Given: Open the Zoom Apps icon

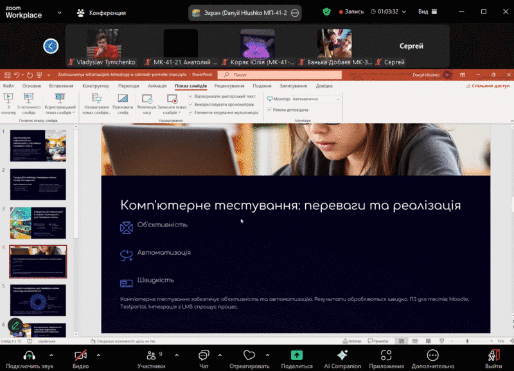Looking at the screenshot, I should coord(386,354).
